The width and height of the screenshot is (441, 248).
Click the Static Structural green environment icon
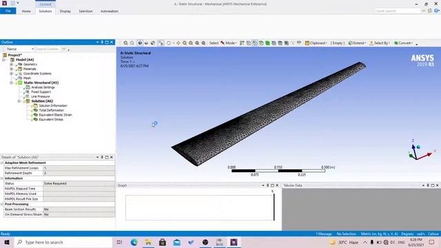(x=20, y=83)
